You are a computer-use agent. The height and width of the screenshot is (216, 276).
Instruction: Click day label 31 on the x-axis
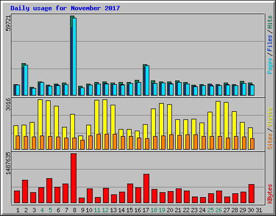(x=259, y=210)
